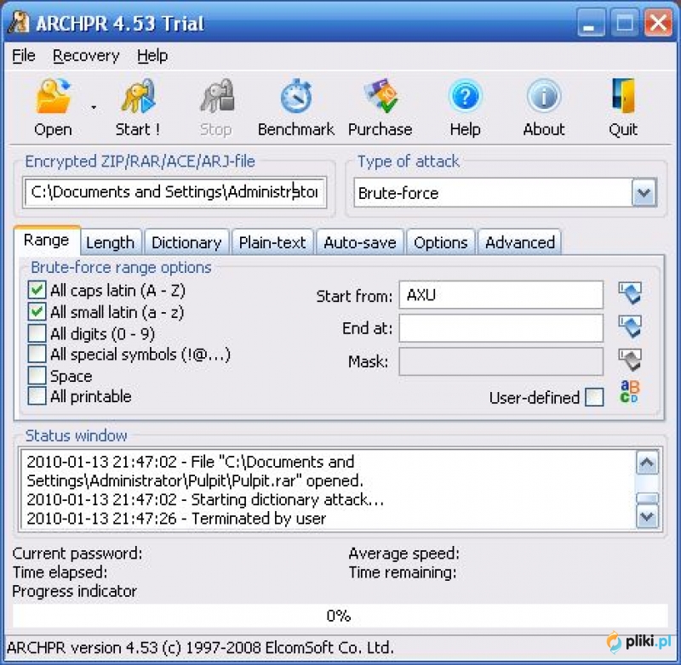Open the Help menu
This screenshot has height=665, width=681.
(x=152, y=55)
